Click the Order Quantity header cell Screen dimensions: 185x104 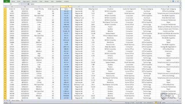click(53, 9)
